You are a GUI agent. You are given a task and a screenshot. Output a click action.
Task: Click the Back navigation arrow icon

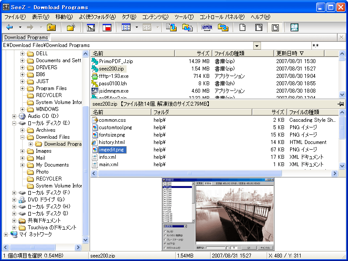click(x=10, y=27)
